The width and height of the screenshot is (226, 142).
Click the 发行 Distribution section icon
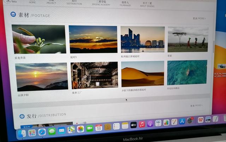22,116
